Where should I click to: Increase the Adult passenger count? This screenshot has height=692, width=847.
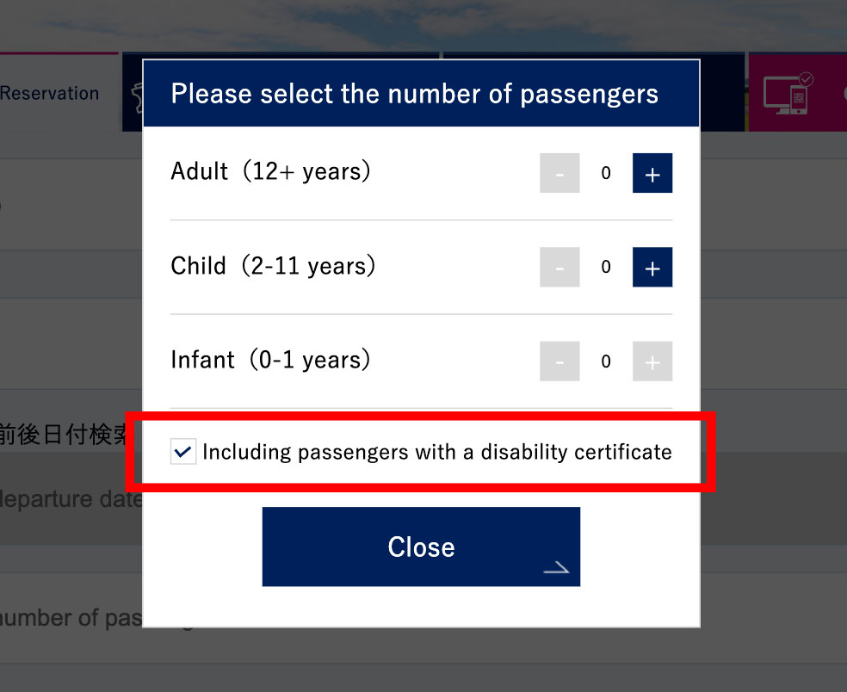pyautogui.click(x=652, y=174)
